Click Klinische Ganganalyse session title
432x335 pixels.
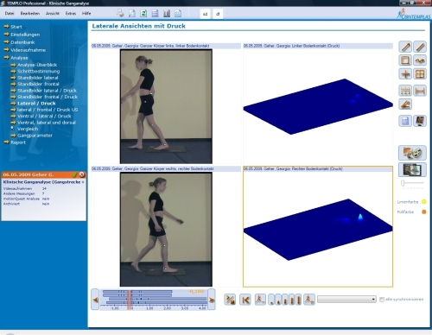(x=43, y=182)
